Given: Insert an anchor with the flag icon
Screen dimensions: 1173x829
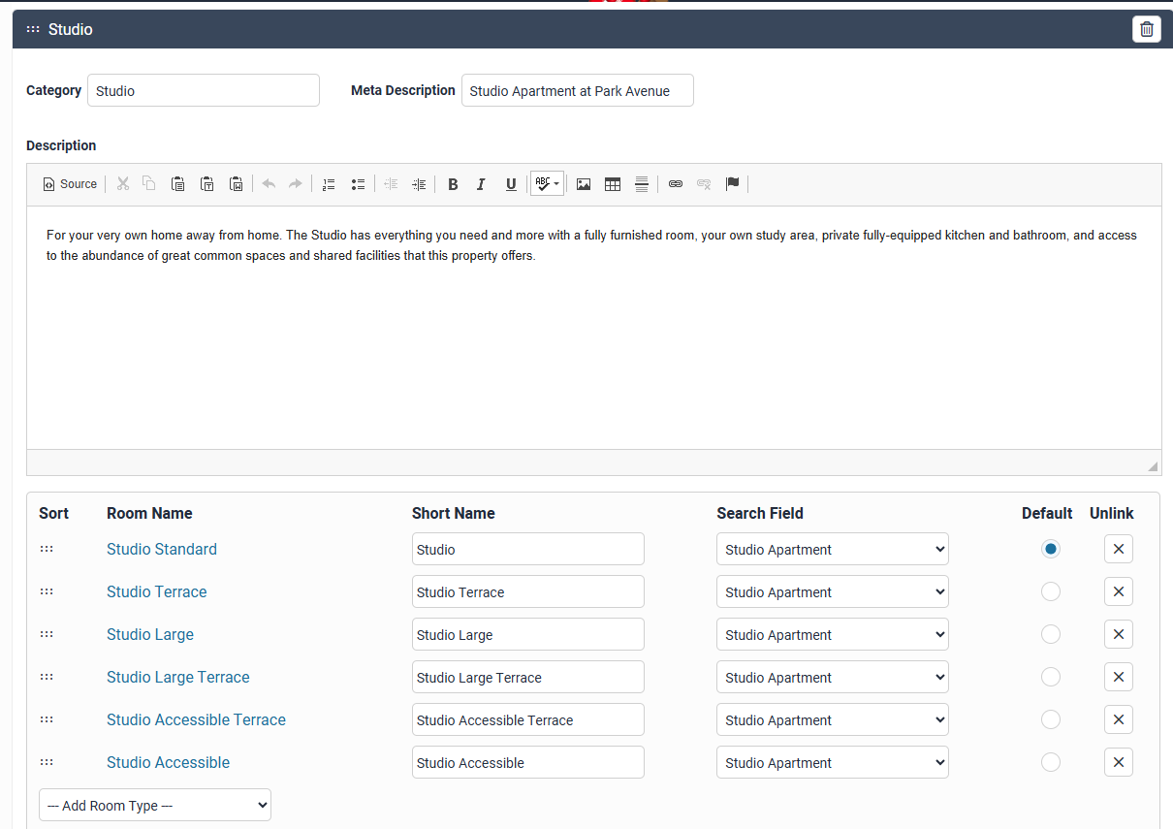Looking at the screenshot, I should pyautogui.click(x=733, y=184).
